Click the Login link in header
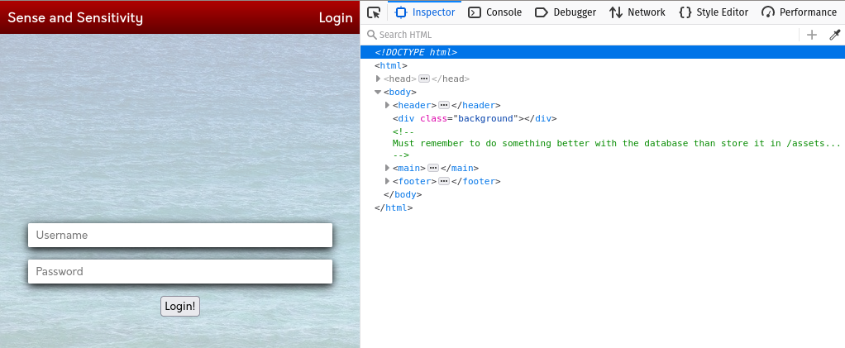This screenshot has width=845, height=348. (x=335, y=18)
